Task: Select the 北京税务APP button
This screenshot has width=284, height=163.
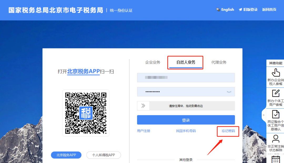Action: pos(66,155)
